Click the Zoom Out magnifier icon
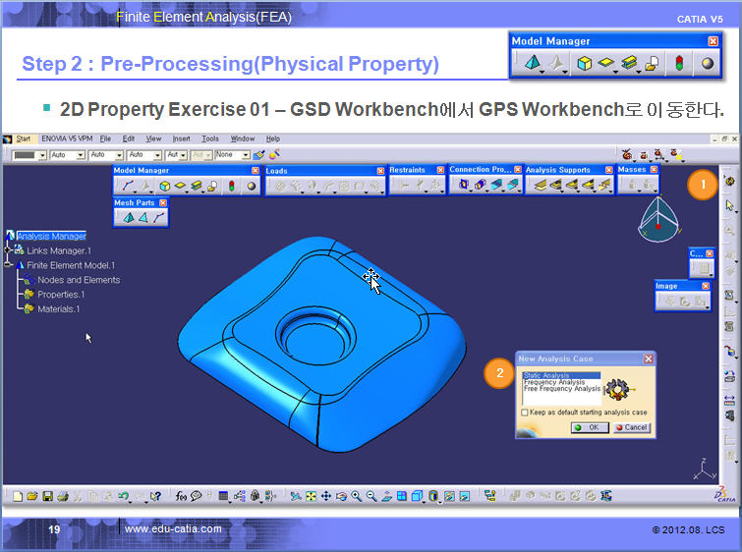This screenshot has height=552, width=742. [x=371, y=496]
